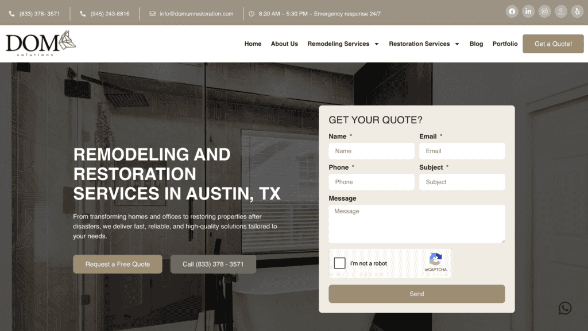Image resolution: width=588 pixels, height=331 pixels.
Task: Click the Remodeling and Restoration Services headline
Action: [x=177, y=174]
